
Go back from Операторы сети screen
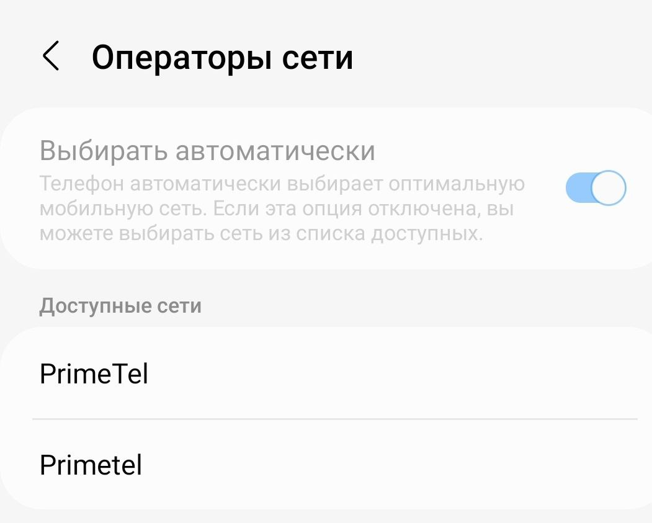pos(51,57)
